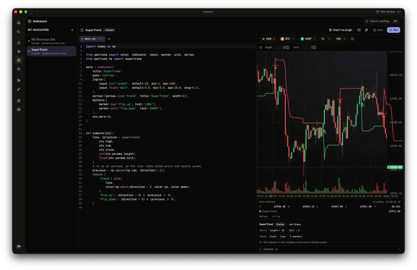Click the mult input field
417x270 pixels.
pyautogui.click(x=308, y=47)
